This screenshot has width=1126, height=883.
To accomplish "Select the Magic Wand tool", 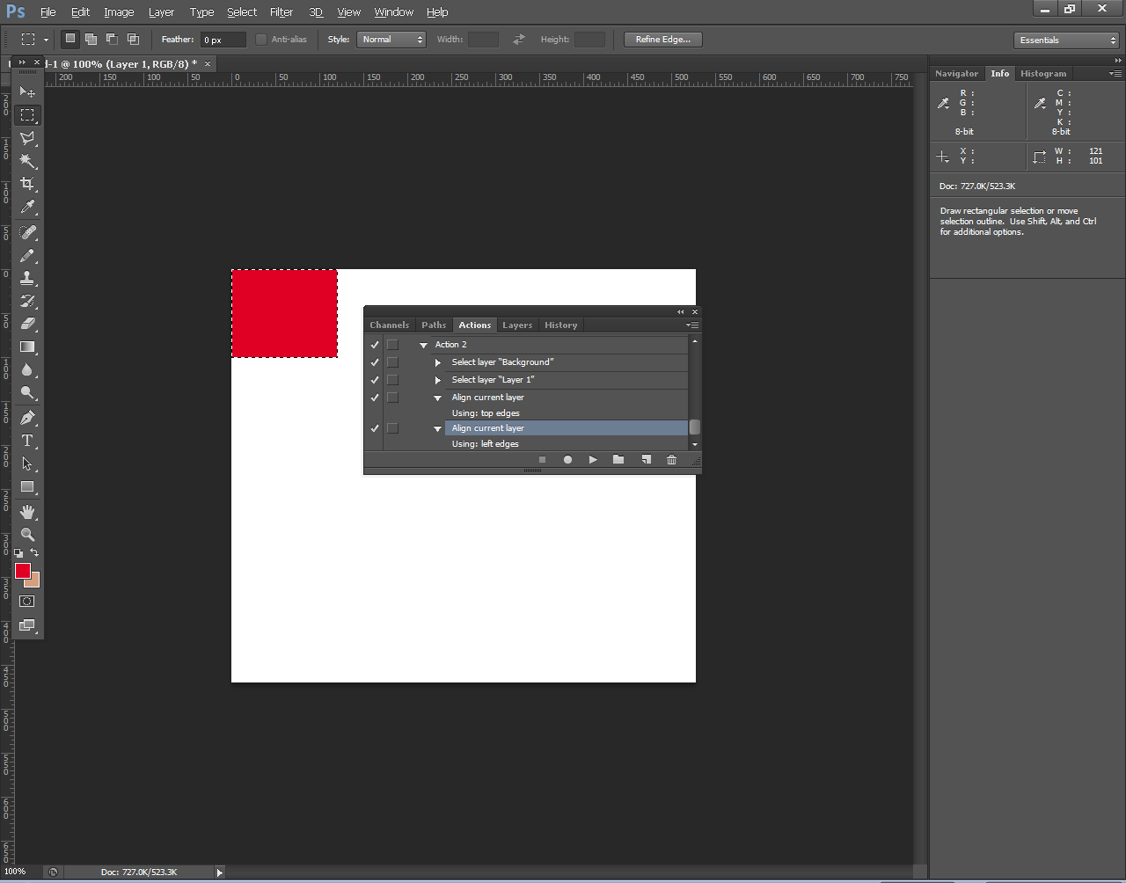I will click(x=27, y=161).
